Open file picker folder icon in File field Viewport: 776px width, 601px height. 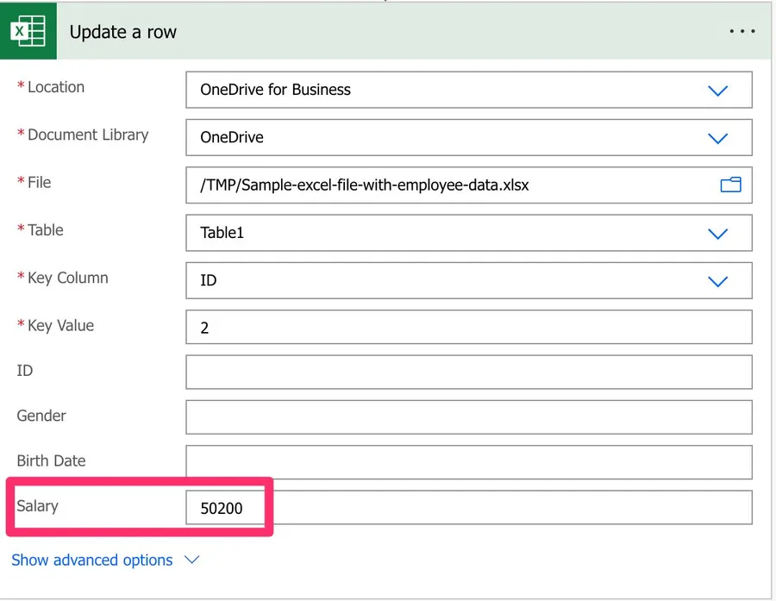[730, 185]
